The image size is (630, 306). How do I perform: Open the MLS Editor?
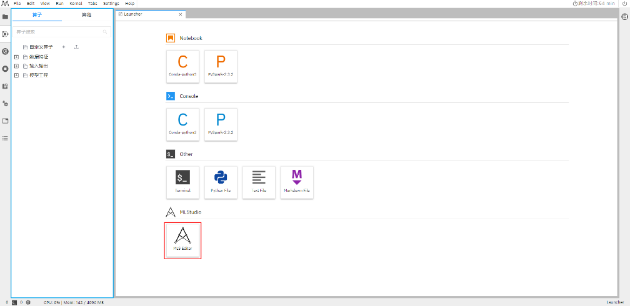pyautogui.click(x=182, y=240)
